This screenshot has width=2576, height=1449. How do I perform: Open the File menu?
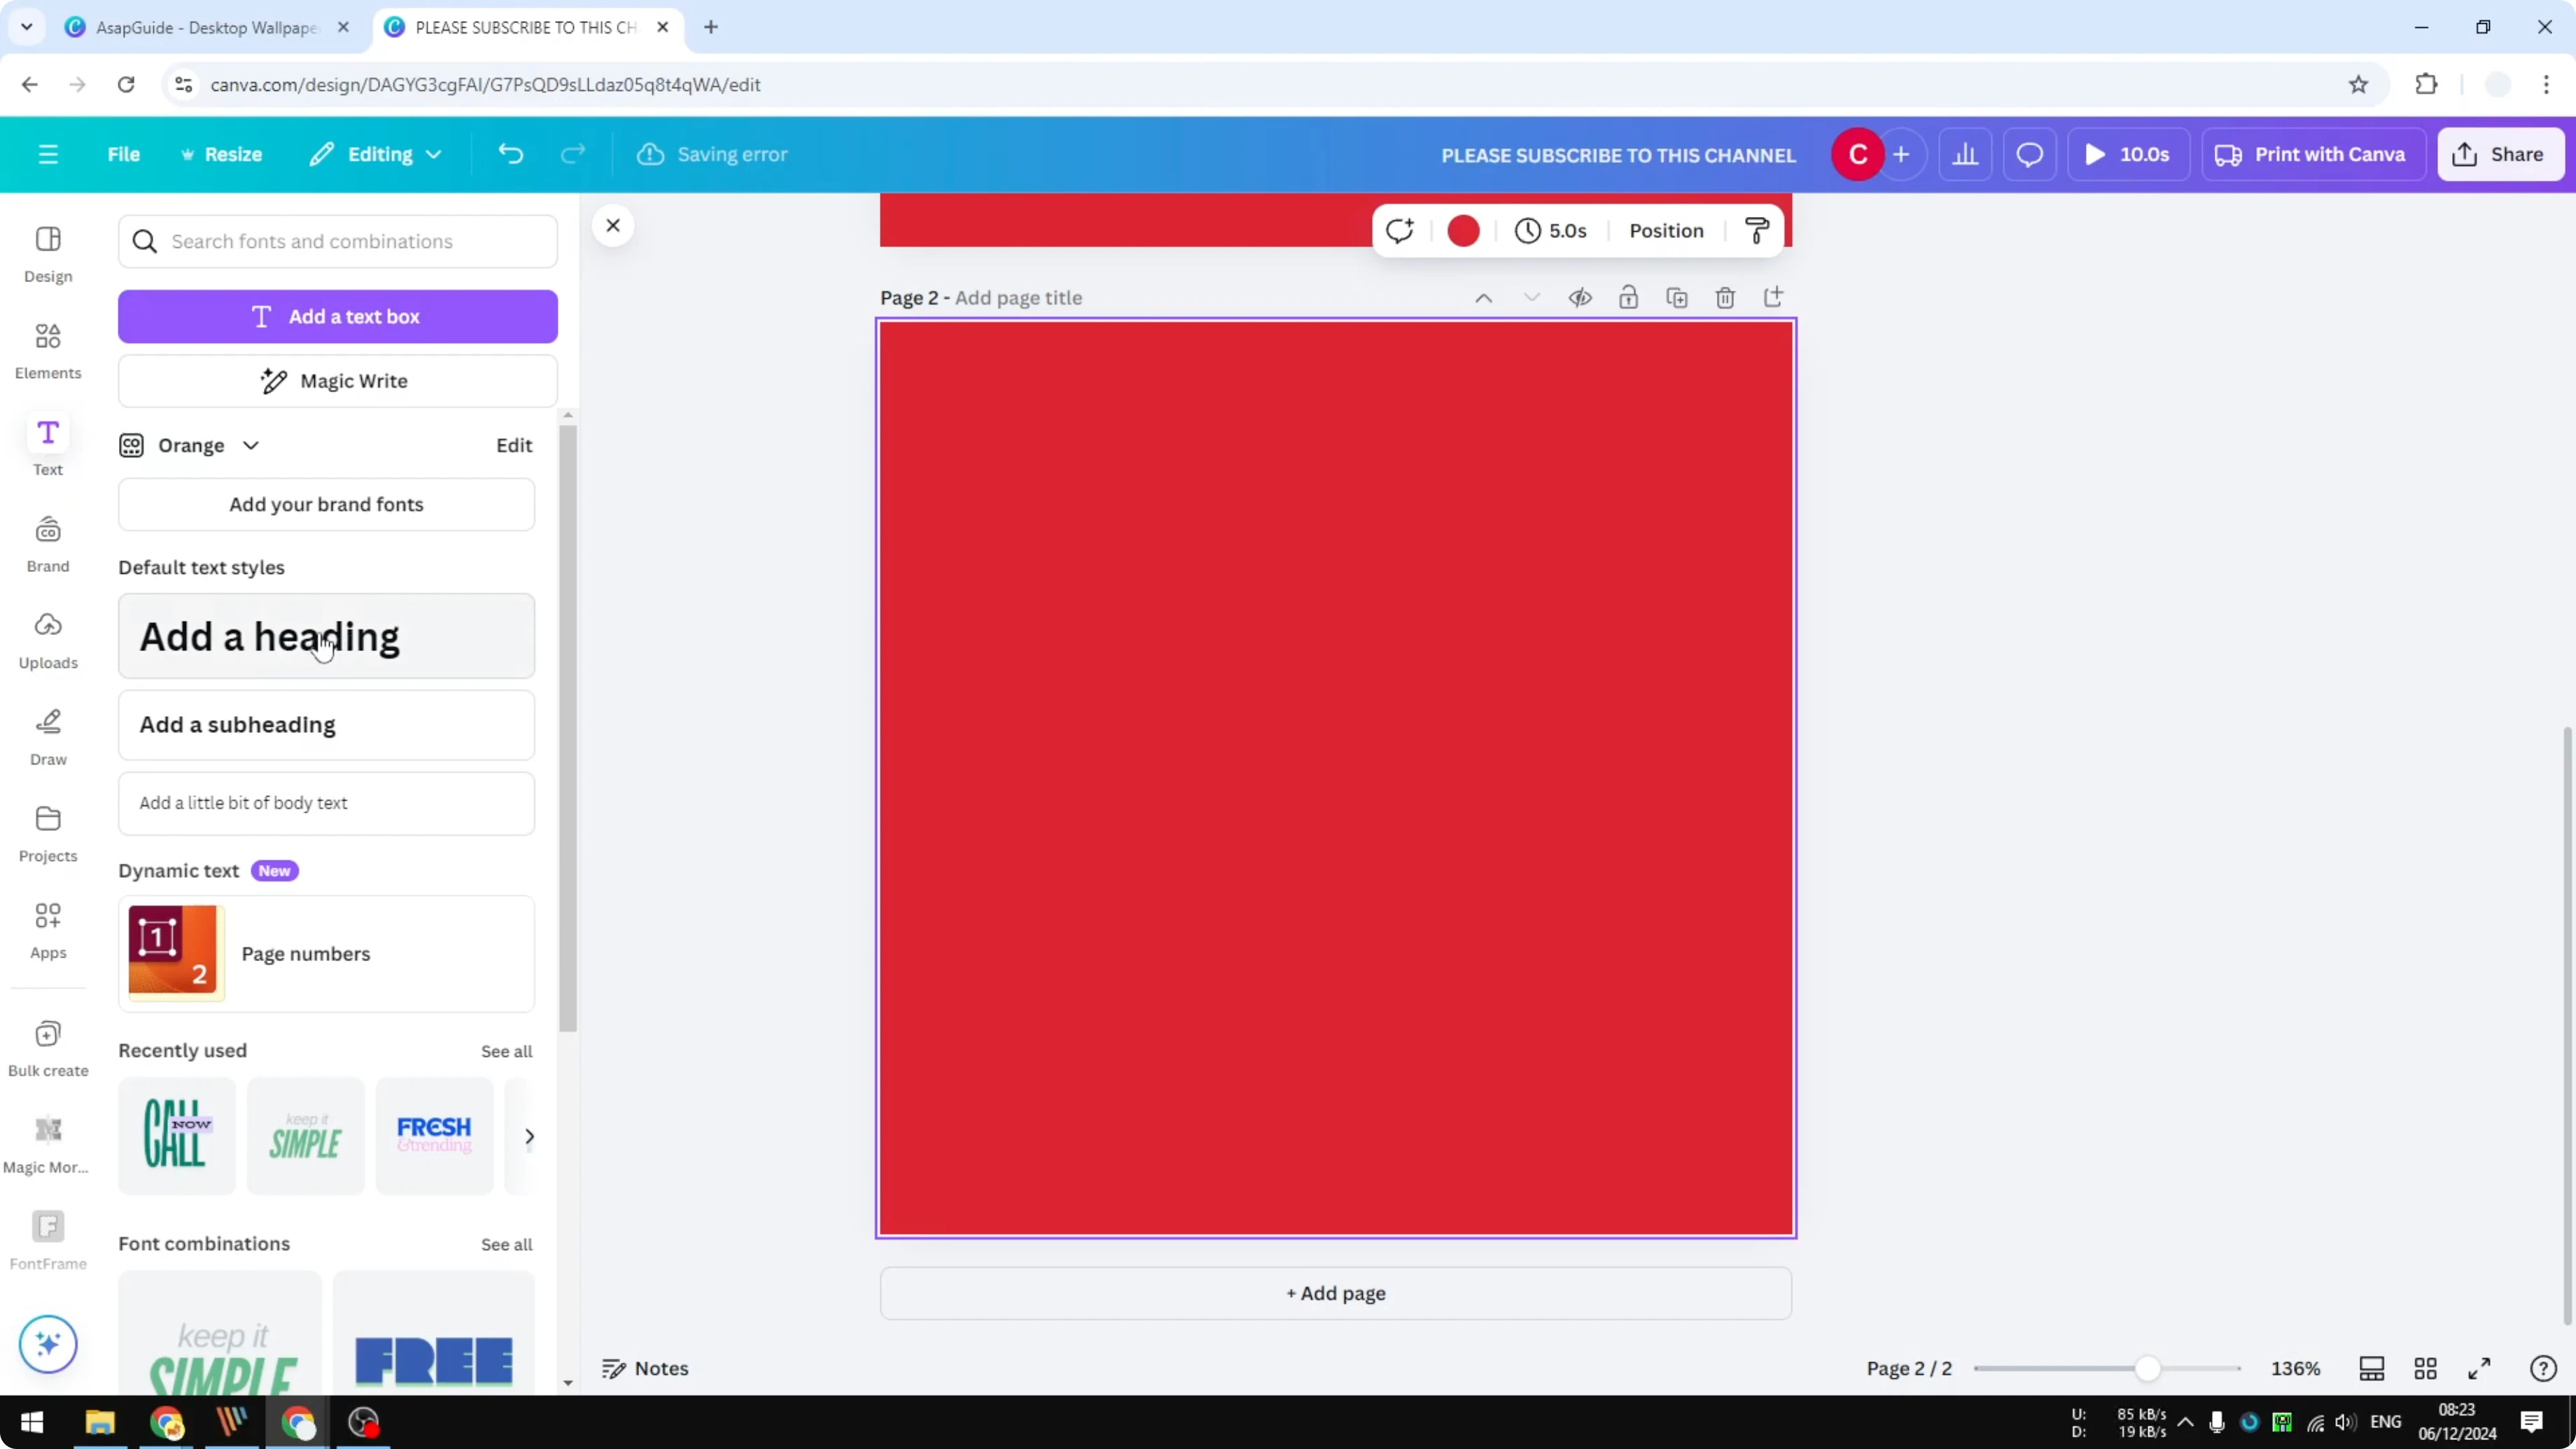(x=124, y=154)
